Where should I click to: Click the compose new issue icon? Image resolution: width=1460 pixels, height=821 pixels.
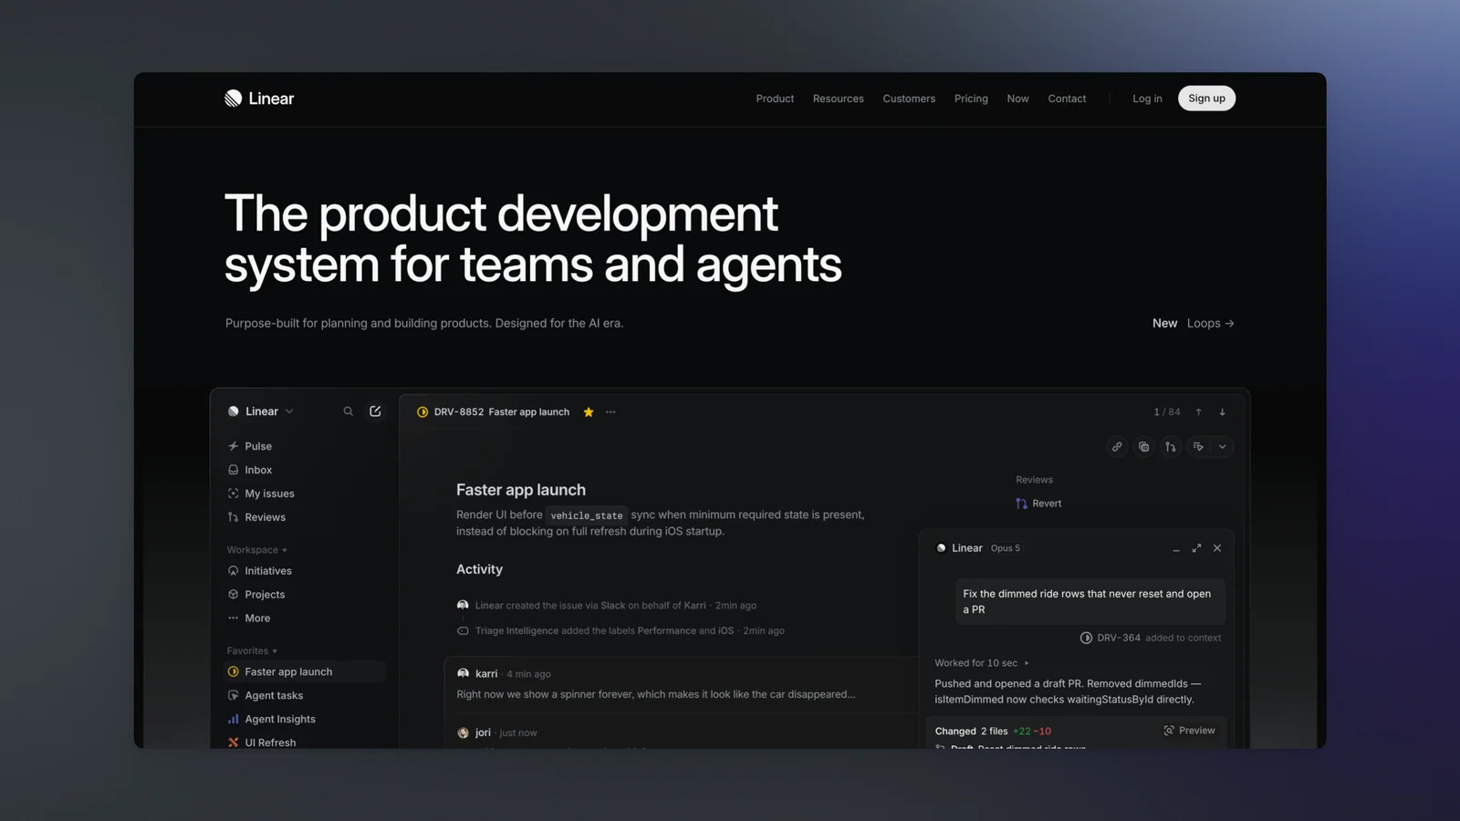pyautogui.click(x=375, y=411)
